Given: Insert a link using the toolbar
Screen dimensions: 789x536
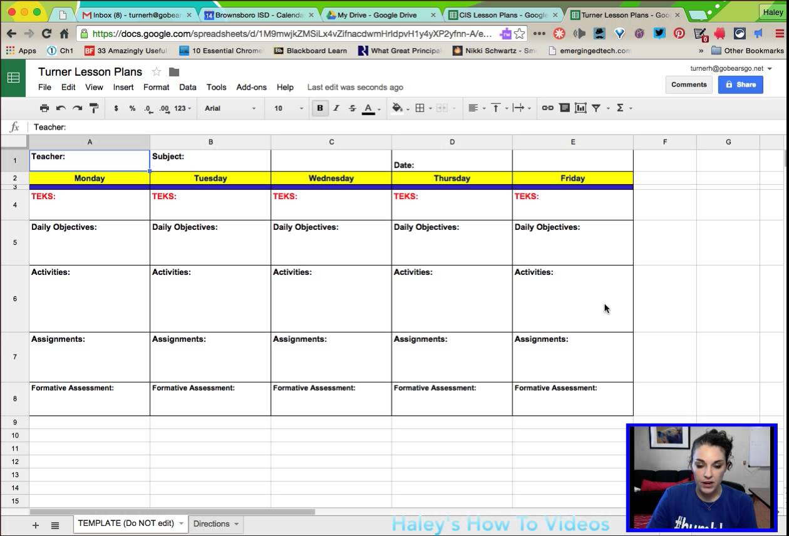Looking at the screenshot, I should tap(547, 108).
